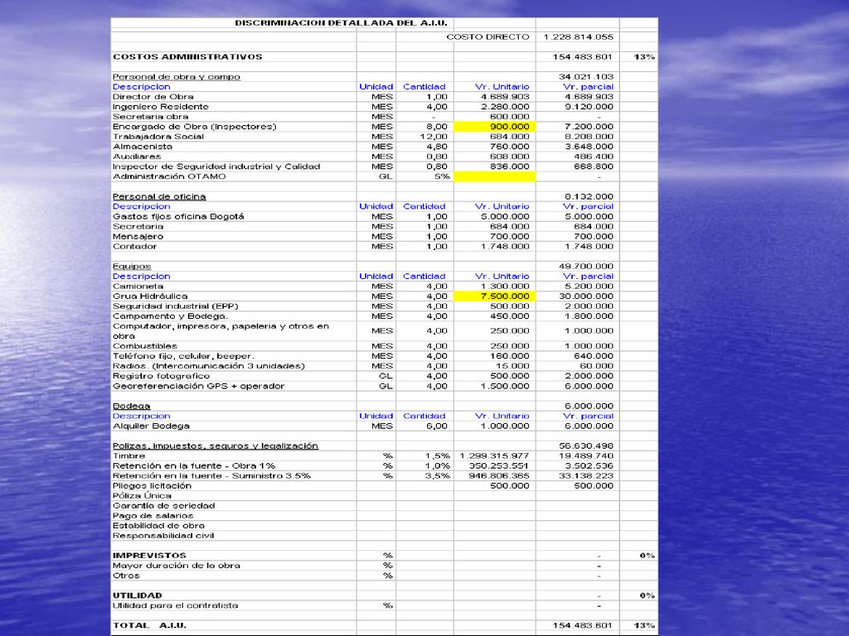The image size is (849, 636).
Task: Click the "IMPREVISTOS" heading
Action: [x=149, y=556]
